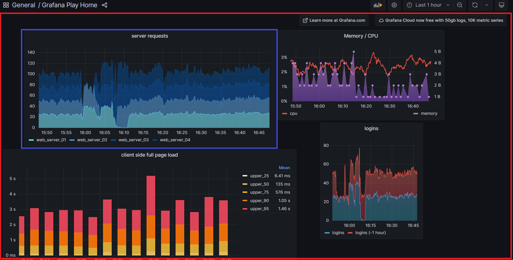Click the external link icon near Learn more

[x=305, y=20]
